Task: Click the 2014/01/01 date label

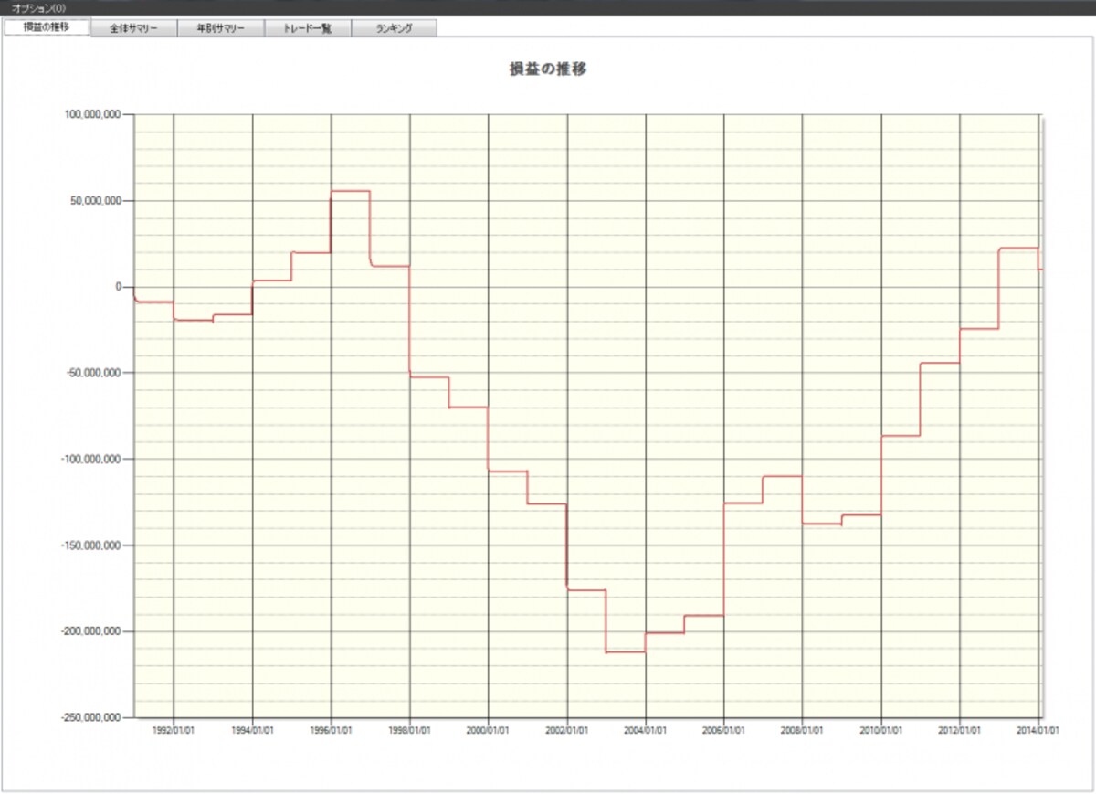Action: click(x=1038, y=731)
